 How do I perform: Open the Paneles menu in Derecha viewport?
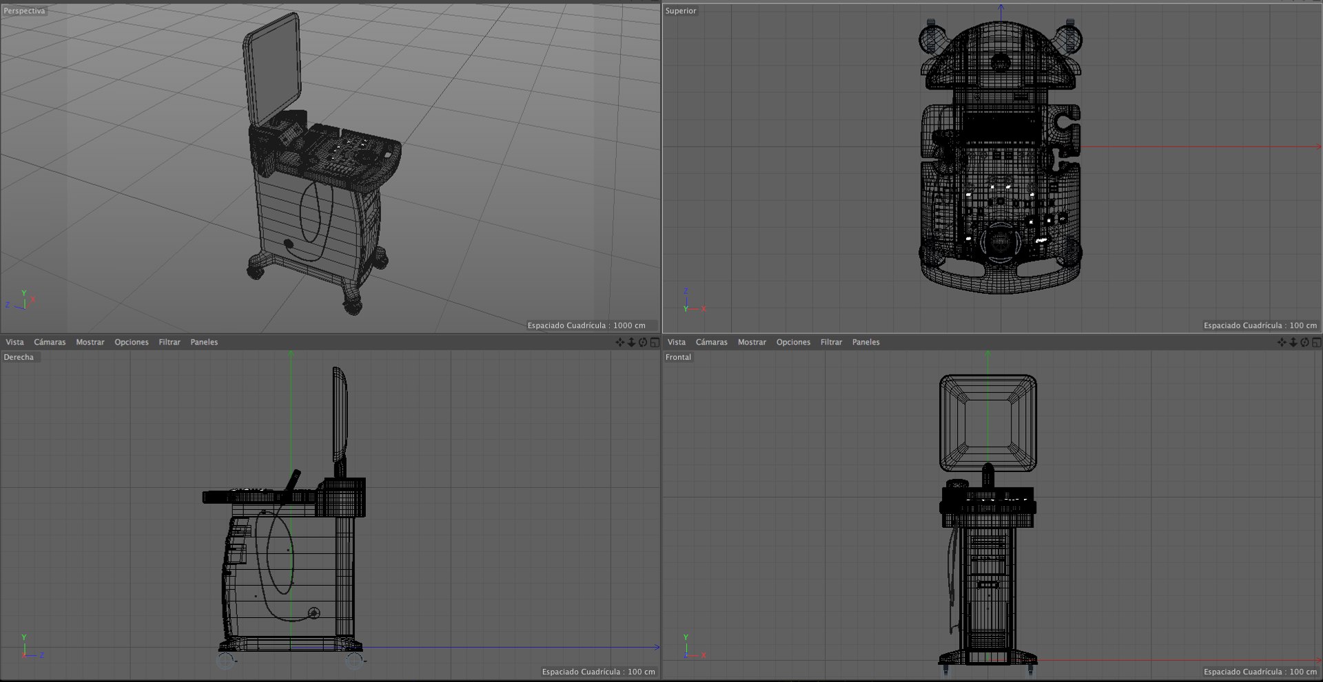pyautogui.click(x=204, y=342)
